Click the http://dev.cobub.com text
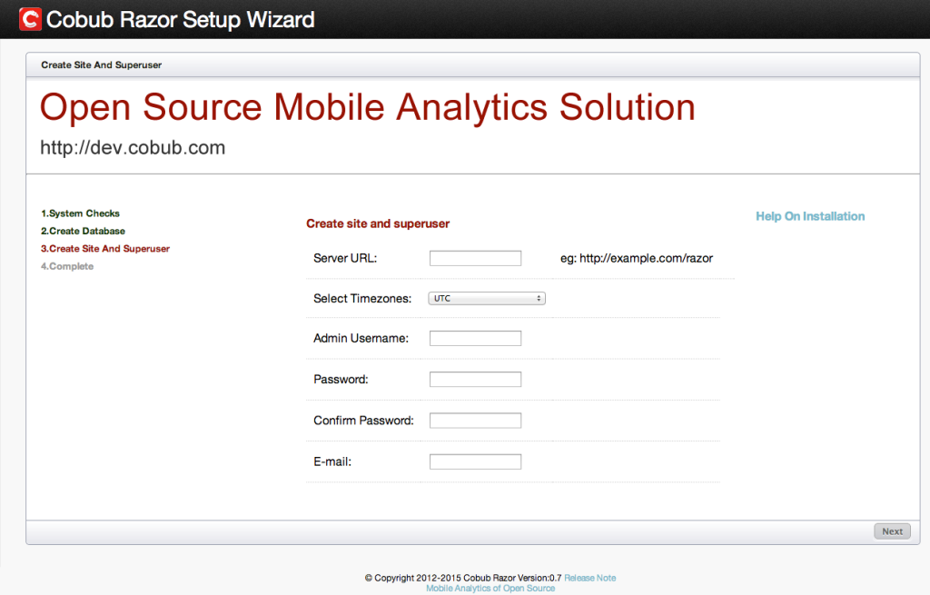The width and height of the screenshot is (930, 595). pos(133,147)
